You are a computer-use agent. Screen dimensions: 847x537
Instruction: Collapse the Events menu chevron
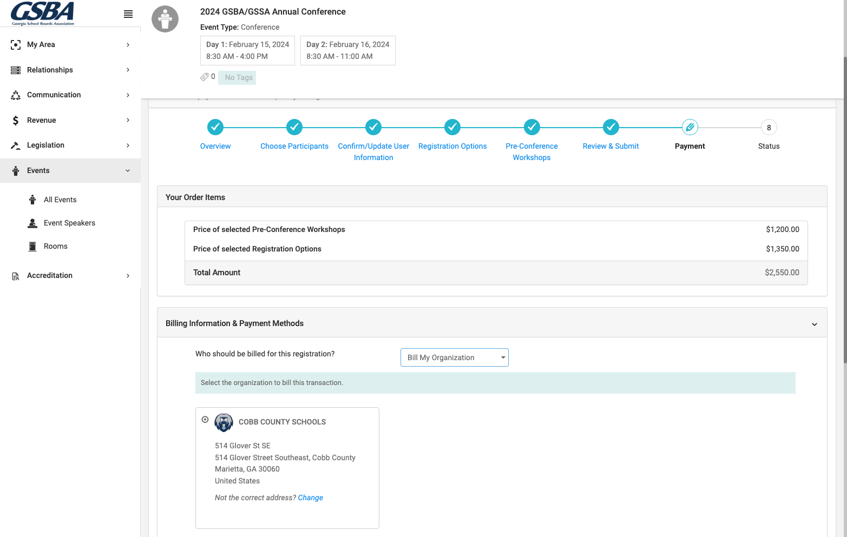coord(128,170)
